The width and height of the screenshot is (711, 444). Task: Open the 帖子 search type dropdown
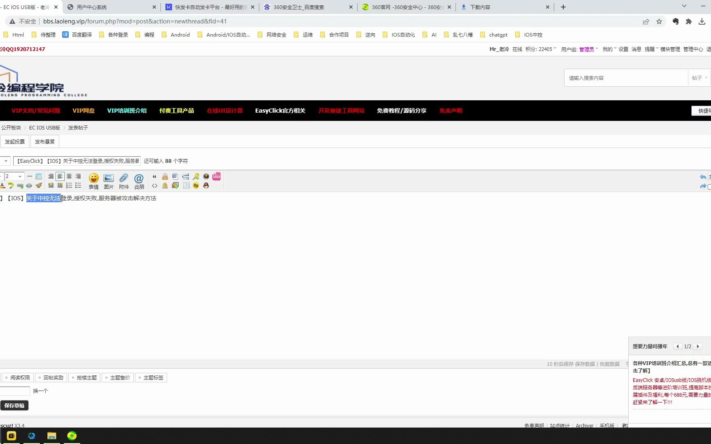click(699, 78)
